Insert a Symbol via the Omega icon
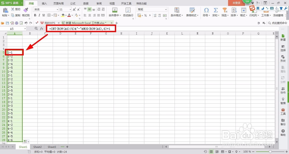 206,10
